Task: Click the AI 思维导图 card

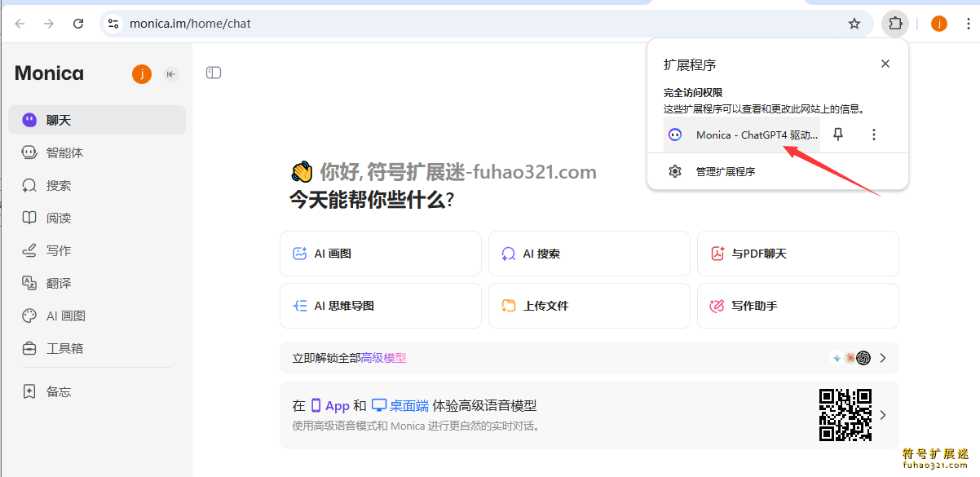Action: (381, 306)
